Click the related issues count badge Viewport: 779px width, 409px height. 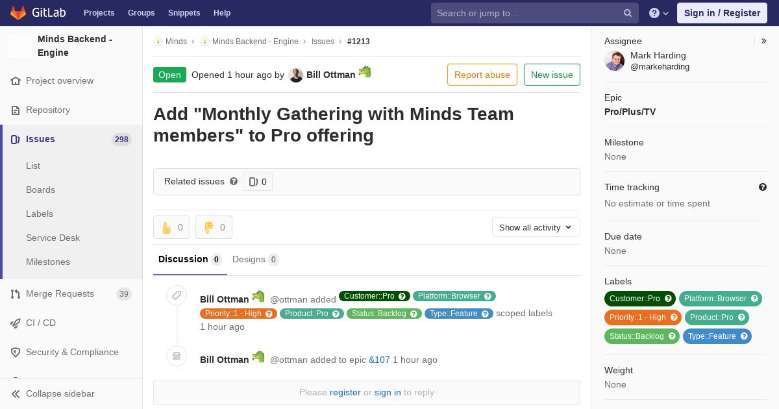[258, 182]
